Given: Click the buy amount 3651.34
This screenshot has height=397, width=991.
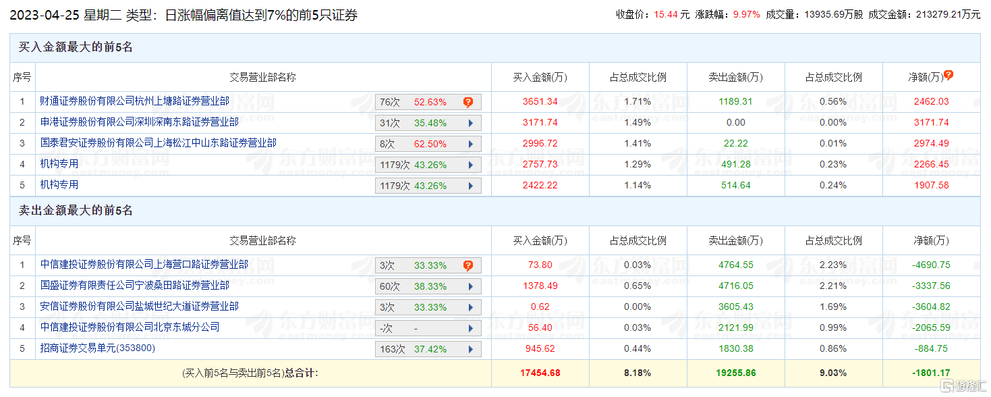Looking at the screenshot, I should 540,102.
